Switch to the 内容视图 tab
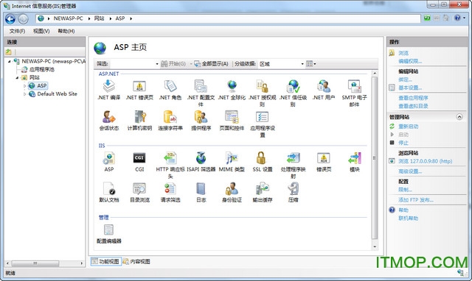472x281 pixels. [x=136, y=261]
